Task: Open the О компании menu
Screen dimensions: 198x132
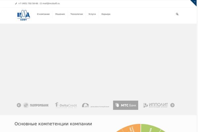Action: (43, 14)
